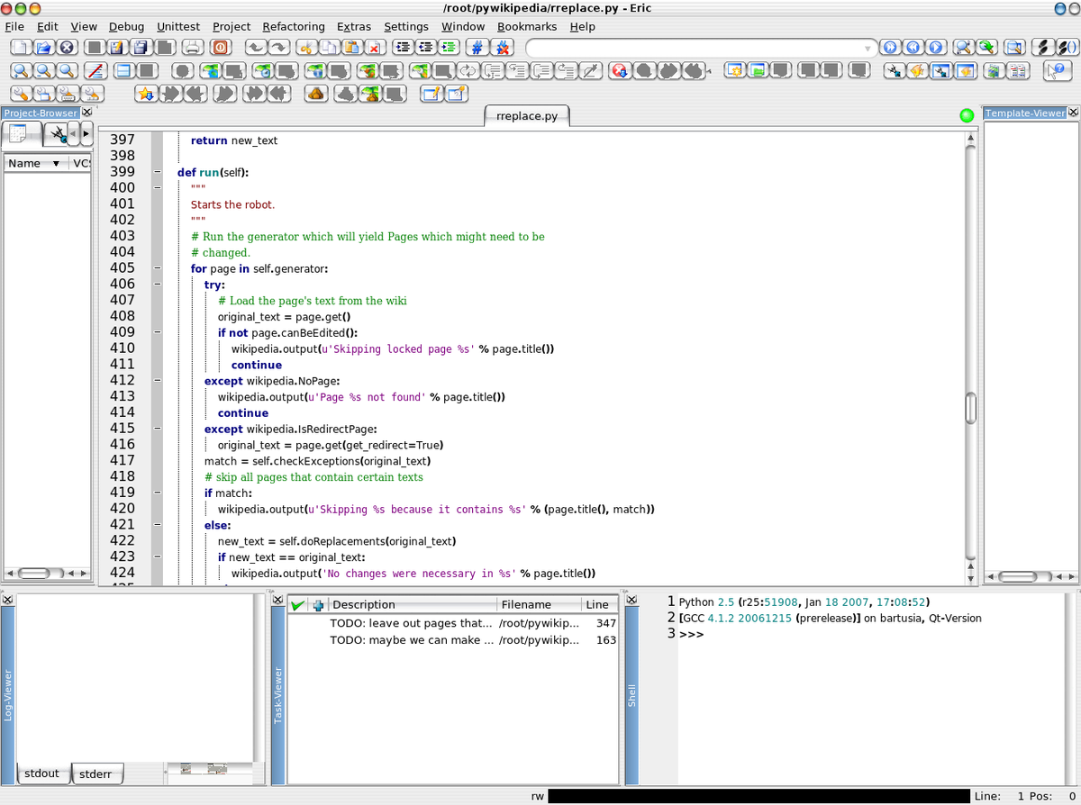Open the Name column sort dropdown arrow
The height and width of the screenshot is (805, 1081).
point(56,164)
